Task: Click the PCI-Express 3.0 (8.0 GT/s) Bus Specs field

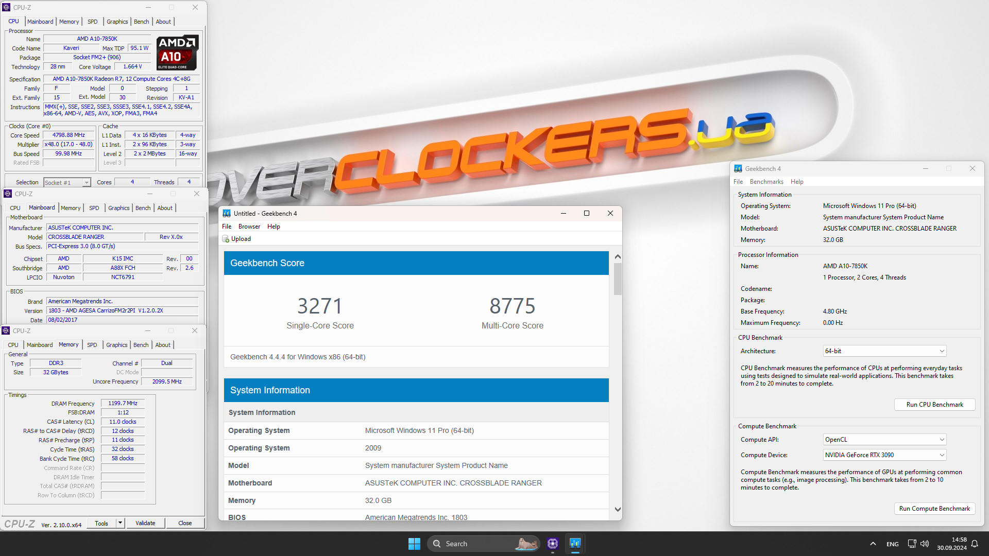Action: [x=122, y=247]
